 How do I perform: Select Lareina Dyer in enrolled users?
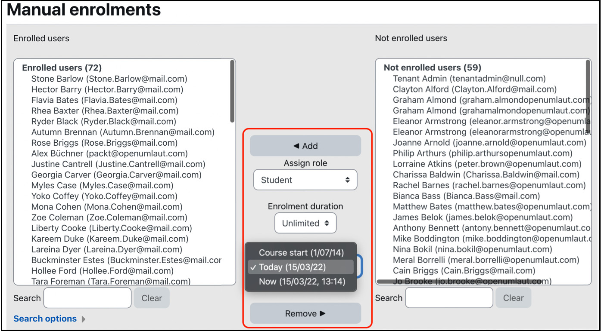tap(107, 249)
